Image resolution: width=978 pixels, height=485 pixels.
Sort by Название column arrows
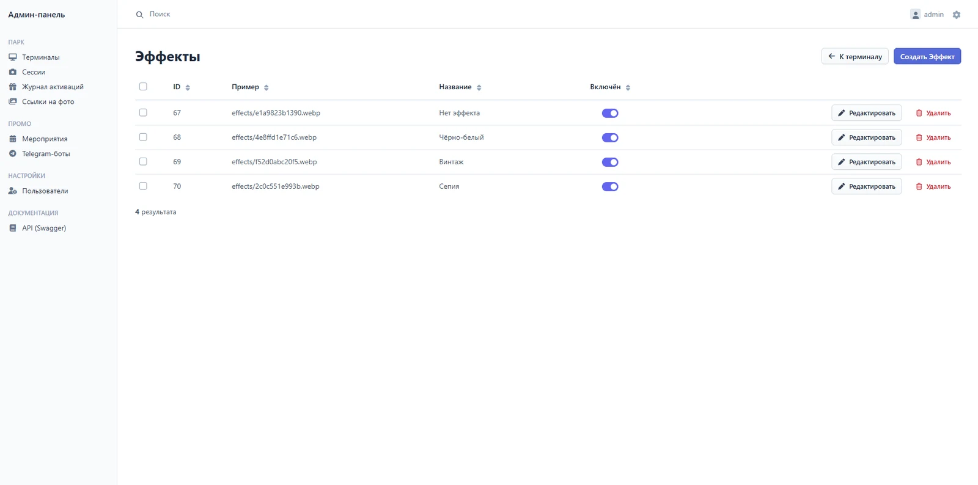[479, 87]
